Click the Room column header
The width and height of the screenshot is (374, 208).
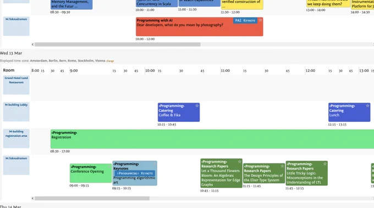pyautogui.click(x=9, y=70)
